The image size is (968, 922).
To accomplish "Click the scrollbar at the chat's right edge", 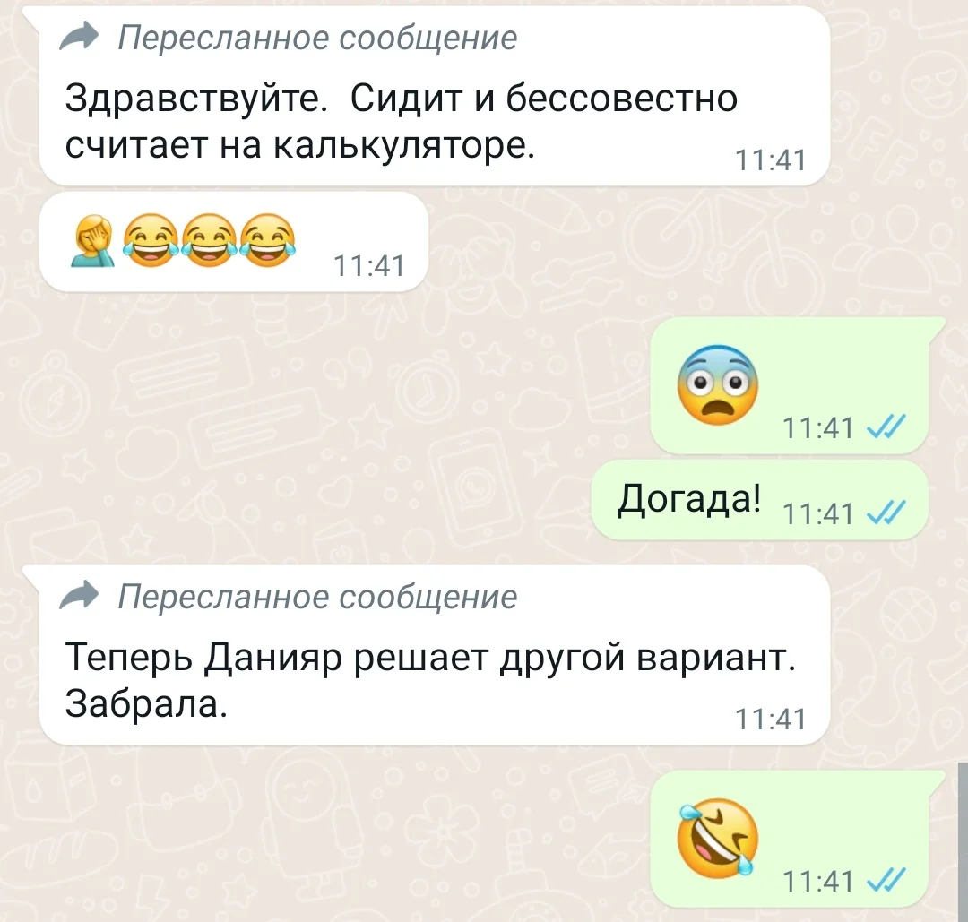I will pos(963,841).
